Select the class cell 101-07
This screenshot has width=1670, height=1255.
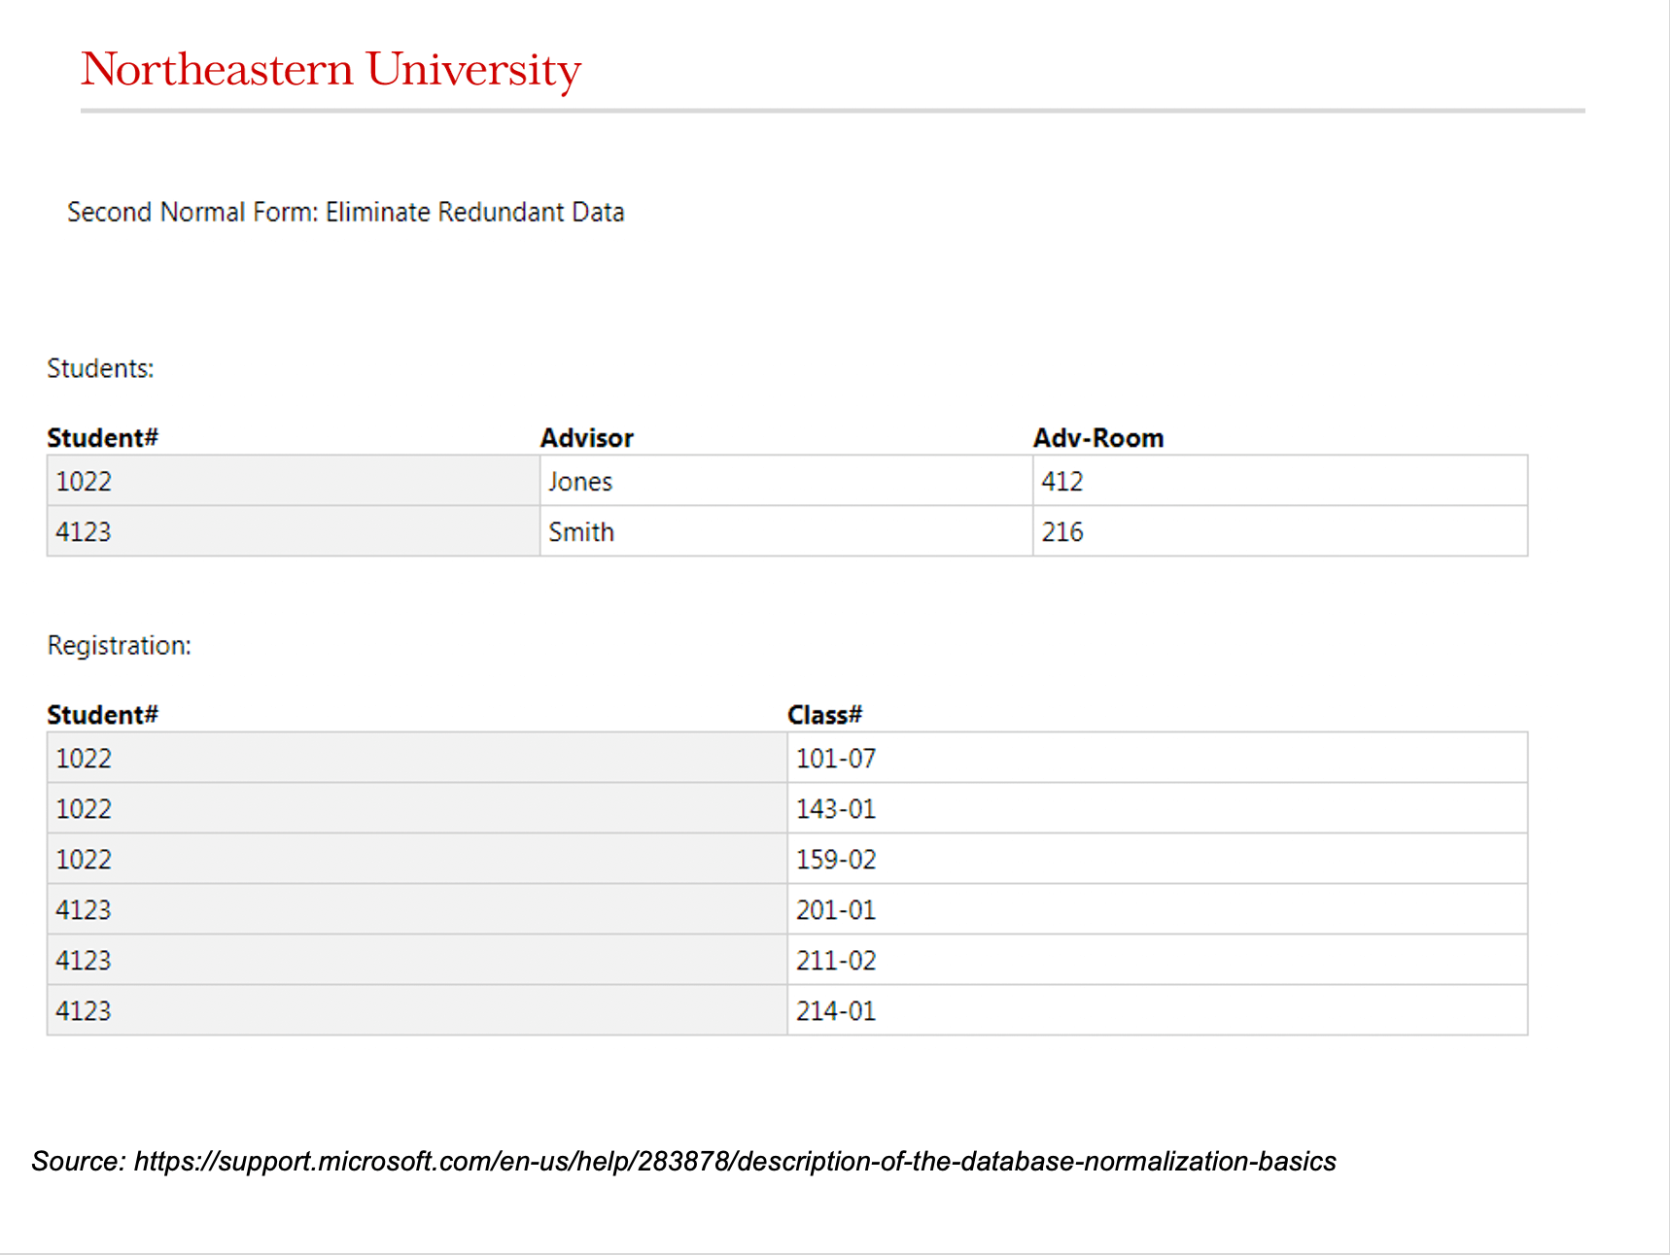[x=1158, y=758]
